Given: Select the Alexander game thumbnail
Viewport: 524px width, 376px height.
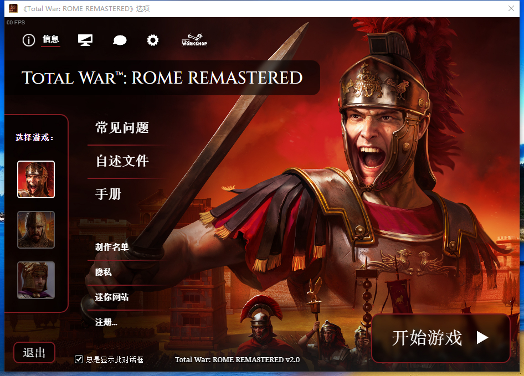Looking at the screenshot, I should click(36, 280).
